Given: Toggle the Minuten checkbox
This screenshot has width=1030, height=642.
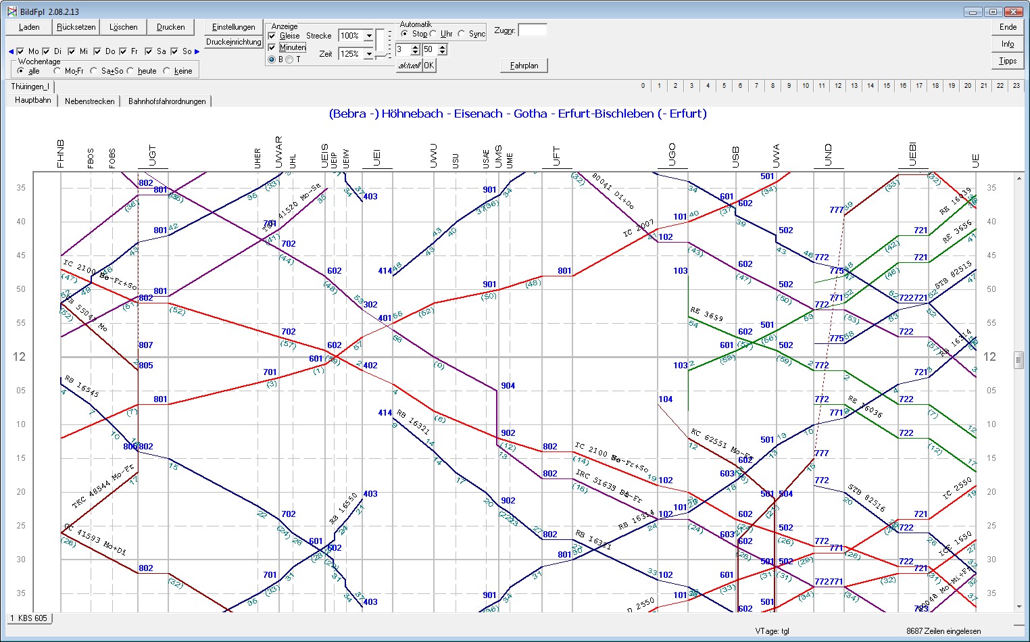Looking at the screenshot, I should (x=272, y=47).
